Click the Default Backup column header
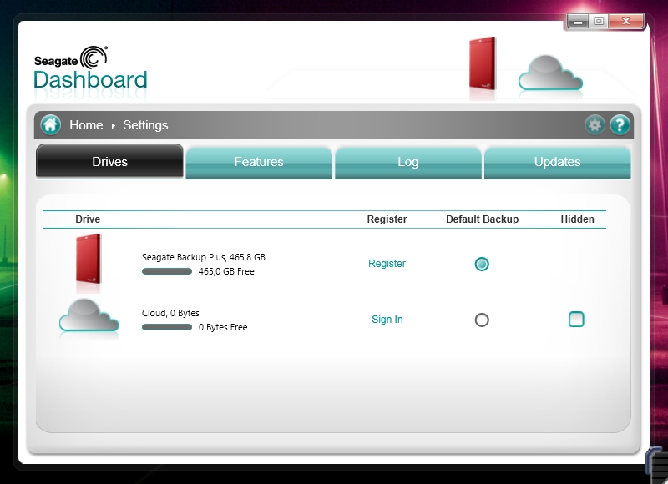 [483, 219]
